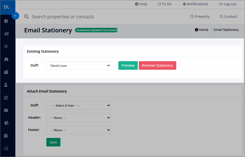Expand the Footer None dropdown
245x157 pixels.
point(79,130)
